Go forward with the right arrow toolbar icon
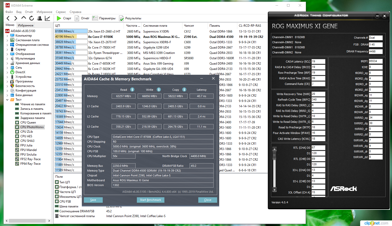 point(16,18)
